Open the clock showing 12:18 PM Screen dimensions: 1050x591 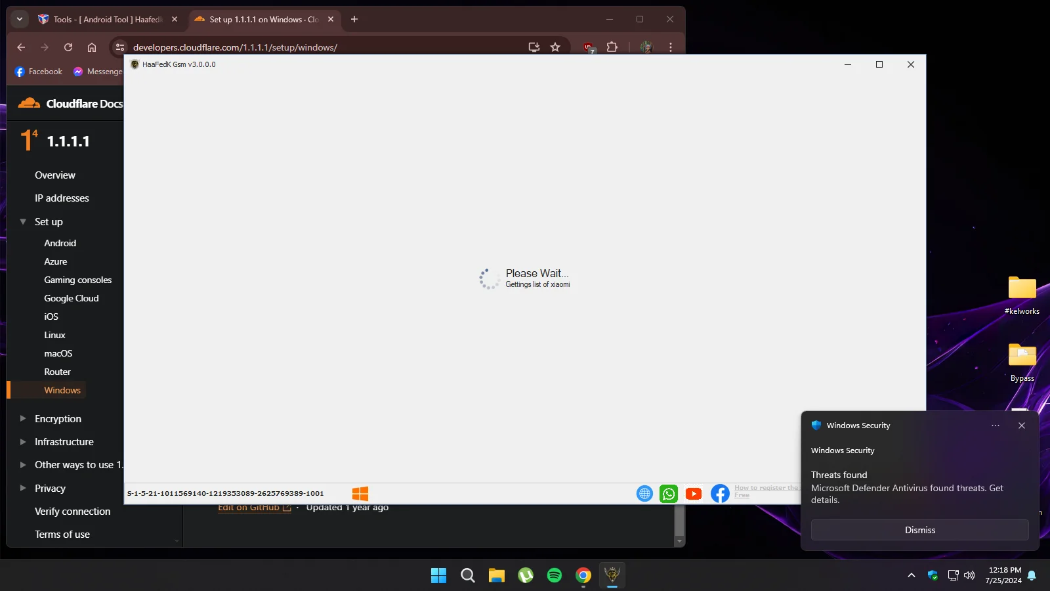[1005, 575]
